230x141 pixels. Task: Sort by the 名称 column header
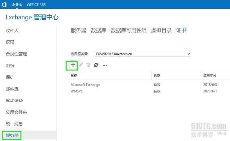[x=110, y=75]
